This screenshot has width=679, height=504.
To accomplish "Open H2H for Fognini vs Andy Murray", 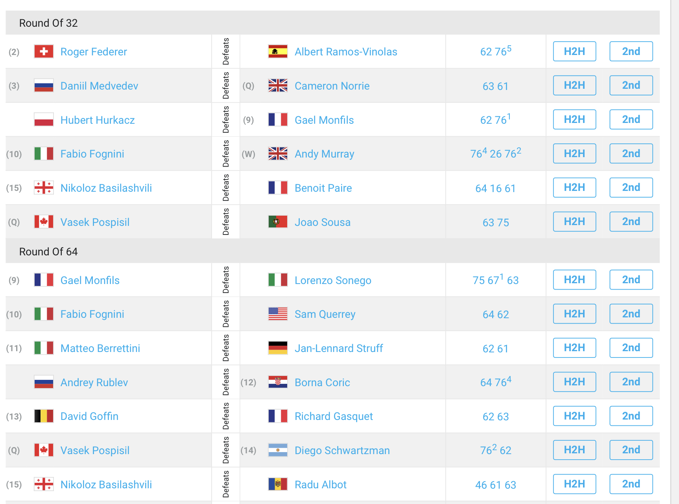I will (x=574, y=154).
